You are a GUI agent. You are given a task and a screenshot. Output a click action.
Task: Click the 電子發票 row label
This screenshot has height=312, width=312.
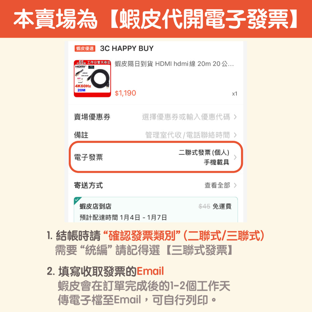pos(88,157)
